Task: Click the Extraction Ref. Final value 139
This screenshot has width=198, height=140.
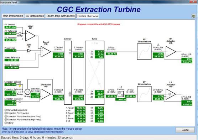Action: [35, 94]
